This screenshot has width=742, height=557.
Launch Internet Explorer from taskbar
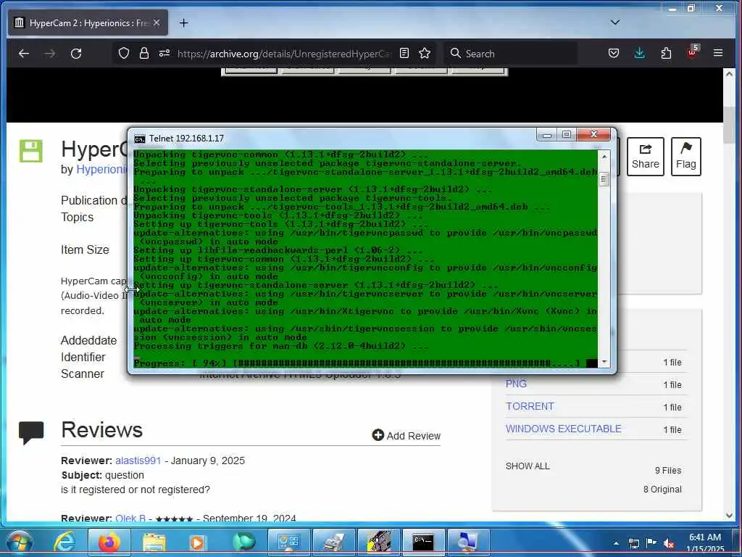[64, 542]
